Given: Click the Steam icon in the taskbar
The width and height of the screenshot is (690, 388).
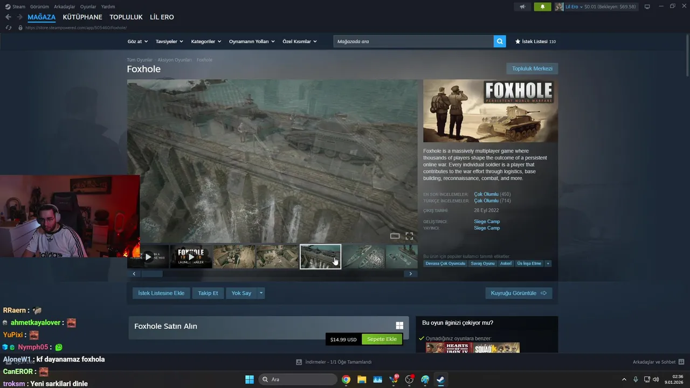Looking at the screenshot, I should click(440, 379).
